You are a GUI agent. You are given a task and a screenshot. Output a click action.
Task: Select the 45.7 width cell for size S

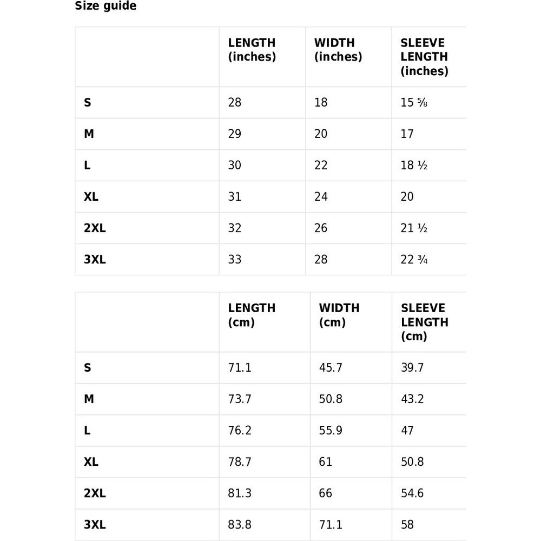coord(331,368)
